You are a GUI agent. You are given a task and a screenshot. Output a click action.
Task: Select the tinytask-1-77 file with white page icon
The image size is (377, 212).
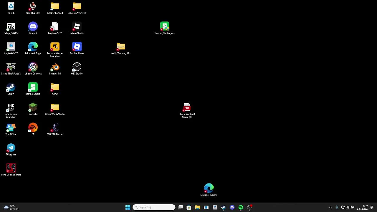[55, 28]
